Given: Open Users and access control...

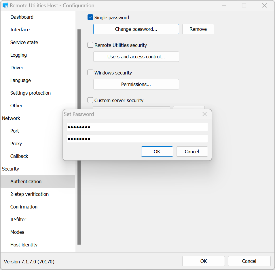Looking at the screenshot, I should (136, 57).
